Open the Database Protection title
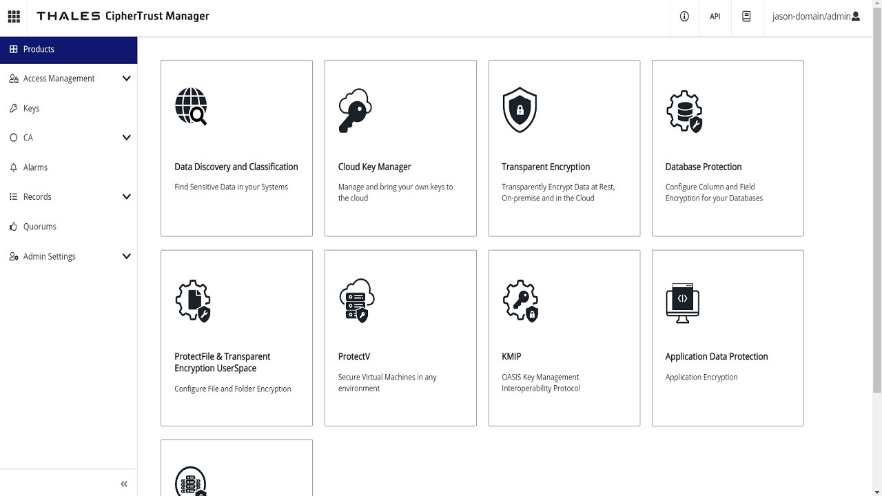 click(704, 167)
